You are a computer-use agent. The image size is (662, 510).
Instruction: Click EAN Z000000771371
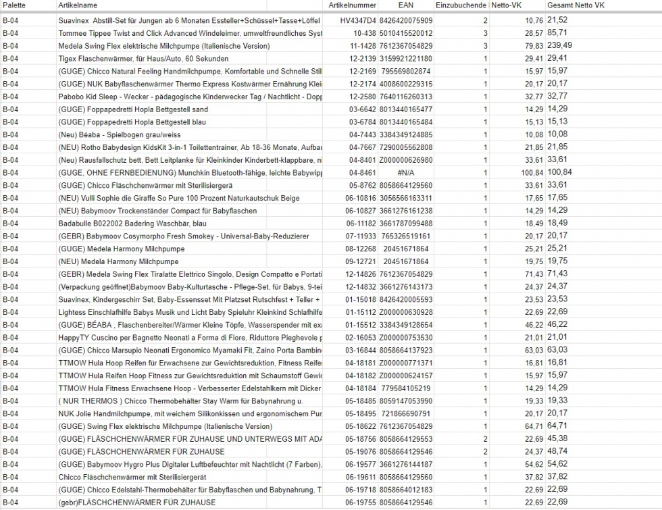point(406,363)
